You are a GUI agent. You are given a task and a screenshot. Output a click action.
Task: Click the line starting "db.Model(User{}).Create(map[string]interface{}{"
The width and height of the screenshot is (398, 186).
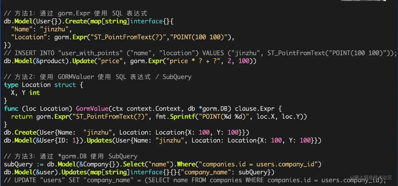(89, 21)
